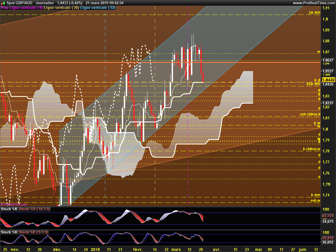Click the 'ssb chikou d' level label
Screen dimensions: 336x252
(310, 114)
